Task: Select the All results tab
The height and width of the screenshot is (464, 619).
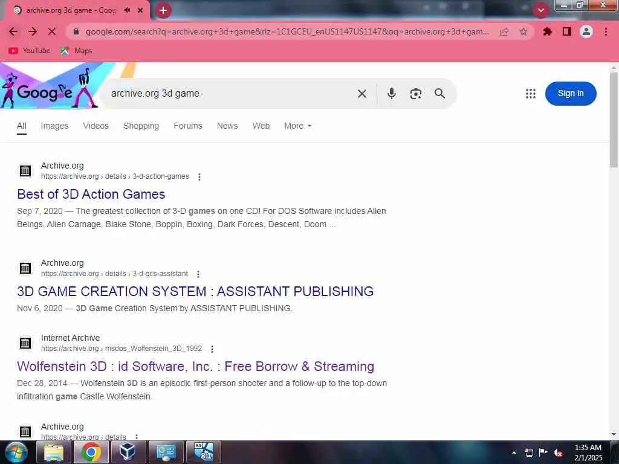Action: 22,126
